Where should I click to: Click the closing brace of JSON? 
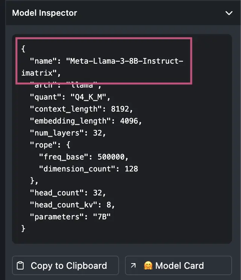pyautogui.click(x=23, y=229)
